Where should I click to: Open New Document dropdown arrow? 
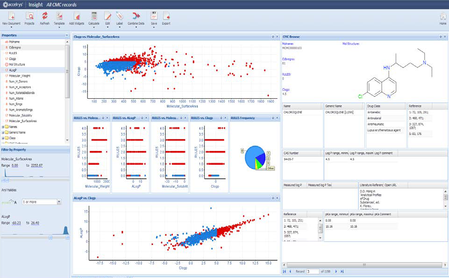click(11, 27)
